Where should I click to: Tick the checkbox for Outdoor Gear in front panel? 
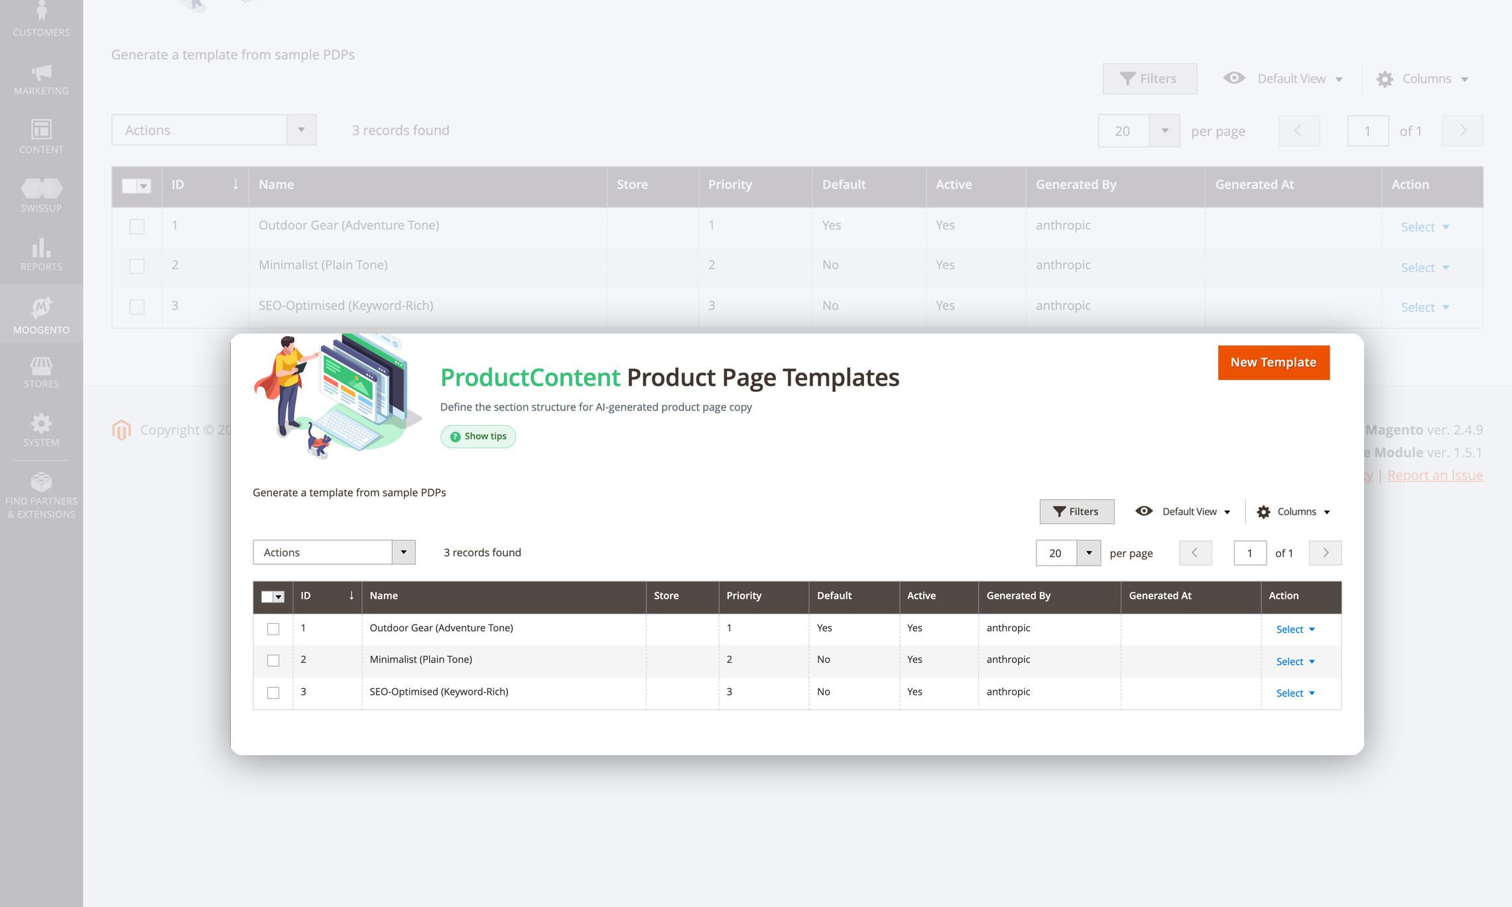tap(273, 629)
